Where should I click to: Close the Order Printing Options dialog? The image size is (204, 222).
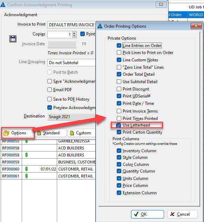click(196, 26)
